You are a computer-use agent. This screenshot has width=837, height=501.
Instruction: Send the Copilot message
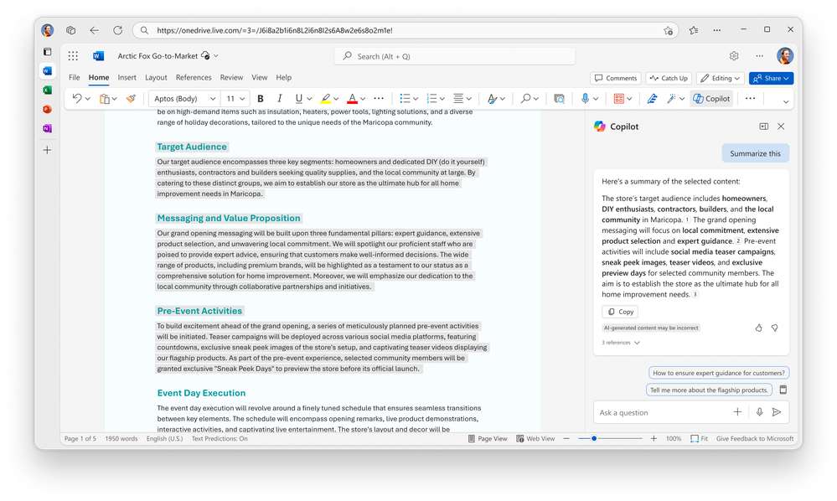click(777, 412)
